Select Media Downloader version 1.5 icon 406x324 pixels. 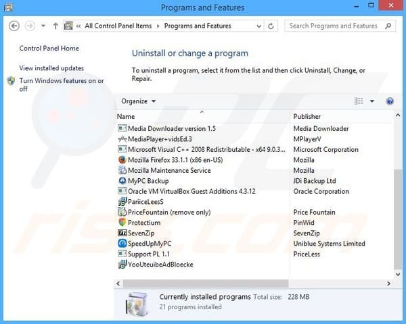tap(122, 128)
